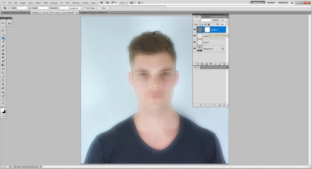Select the Essentials workspace
Viewport: 312px width, 169px height.
pos(258,3)
